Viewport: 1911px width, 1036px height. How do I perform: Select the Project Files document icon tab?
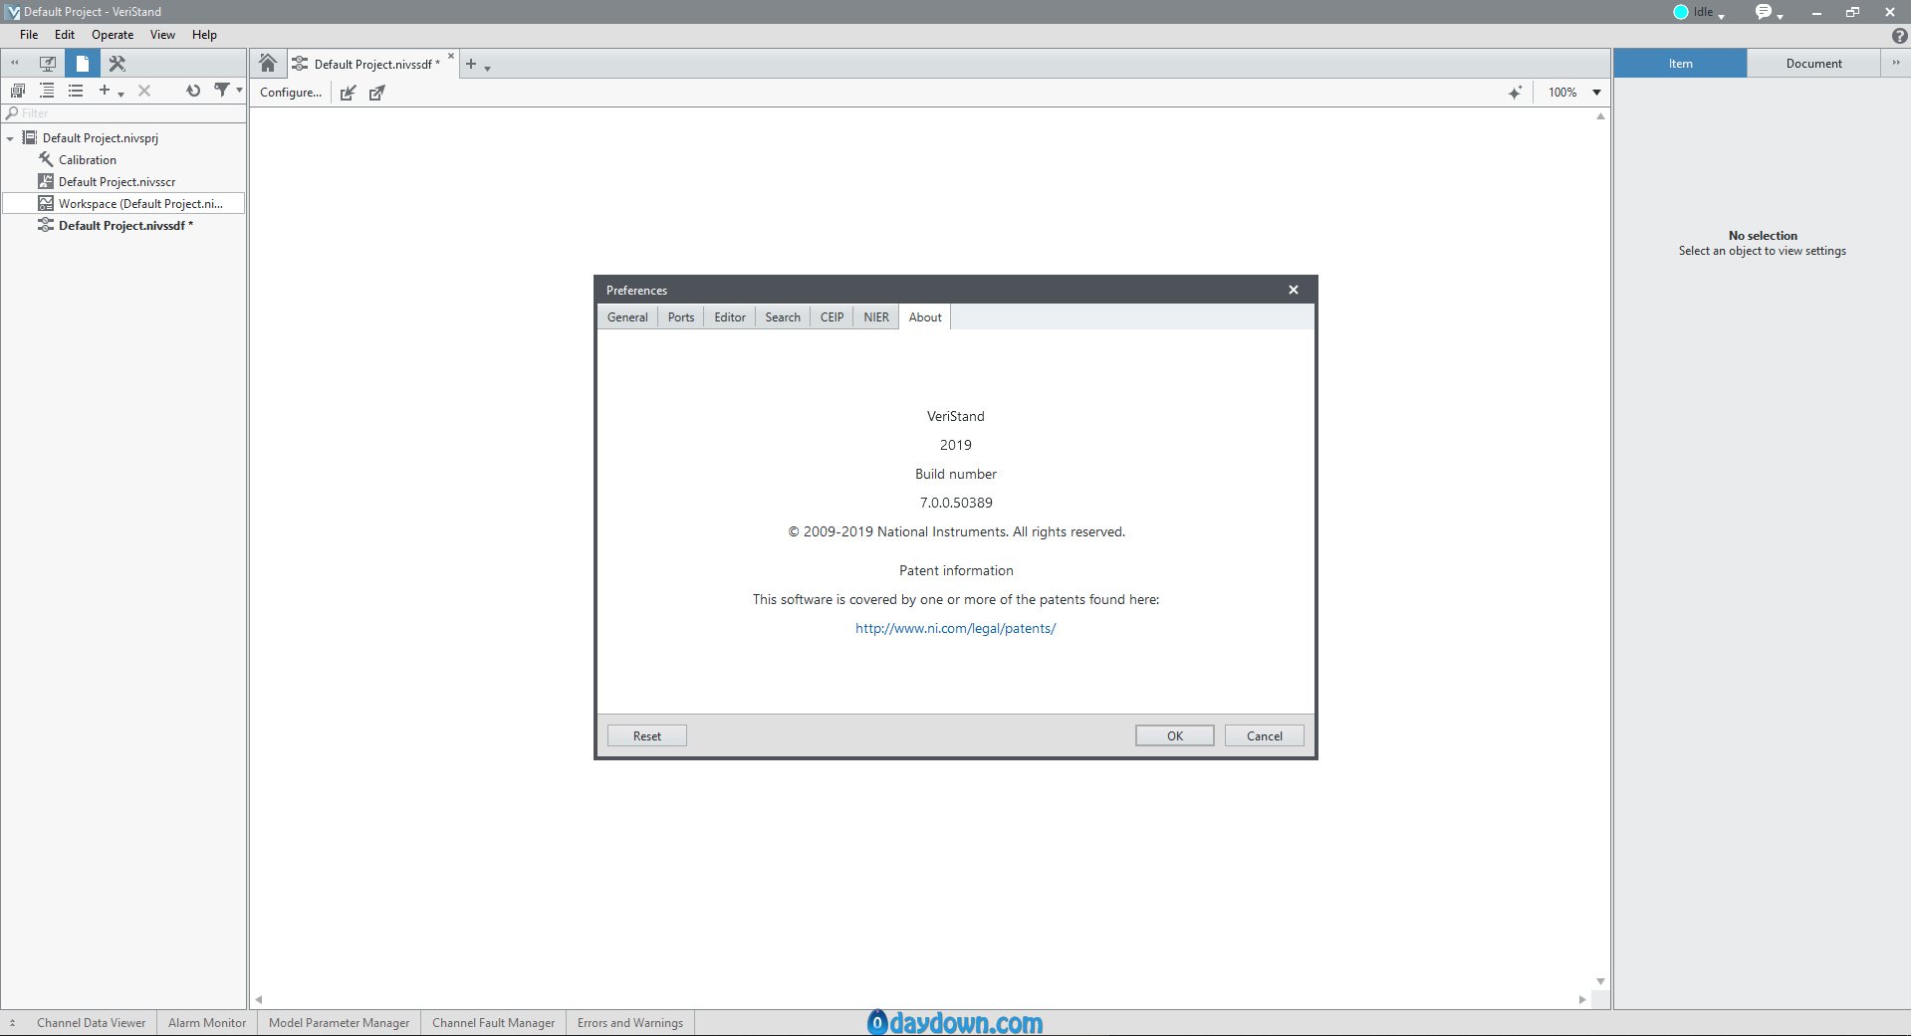click(83, 63)
